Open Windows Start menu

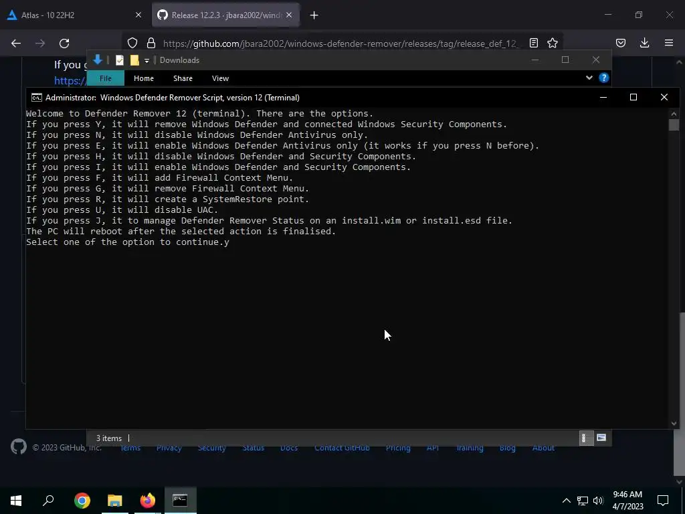click(16, 501)
